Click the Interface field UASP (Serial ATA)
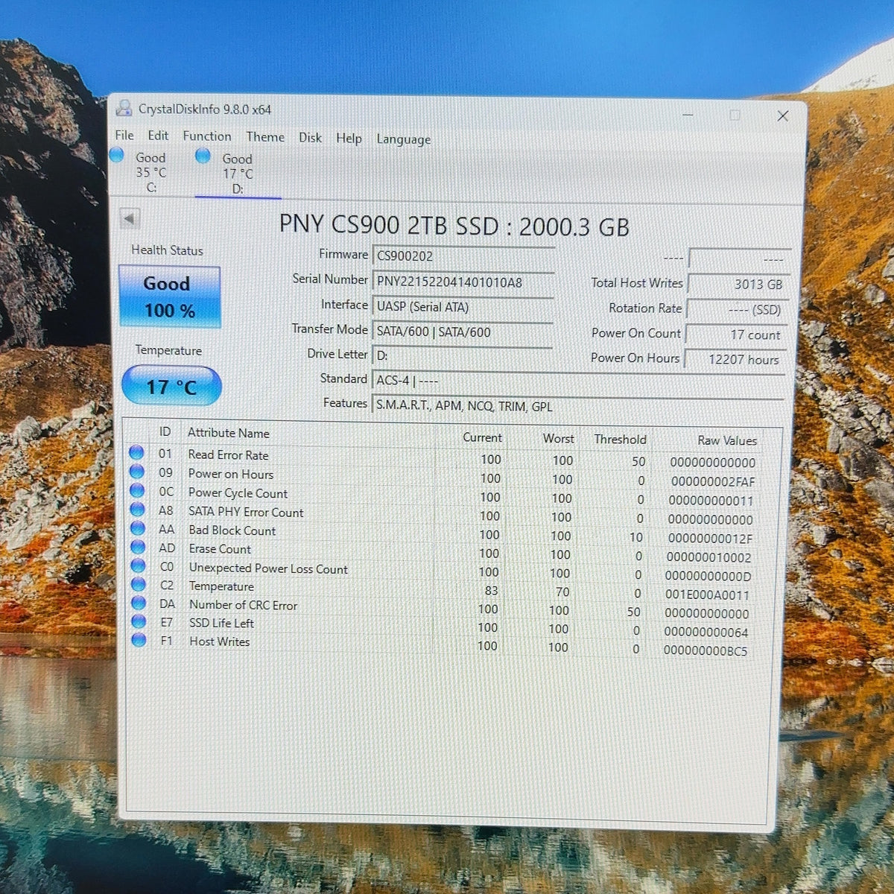Screen dimensions: 894x894 click(x=463, y=307)
